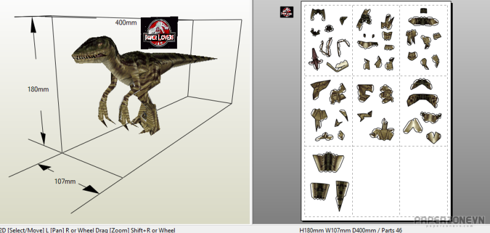Screen dimensions: 490x233
Task: Select the wide curved strip on top-right page
Action: click(423, 21)
